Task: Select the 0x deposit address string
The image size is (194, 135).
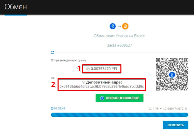Action: [102, 87]
